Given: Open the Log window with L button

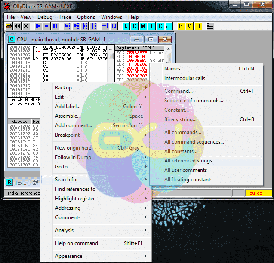Looking at the screenshot, I should pos(126,26).
